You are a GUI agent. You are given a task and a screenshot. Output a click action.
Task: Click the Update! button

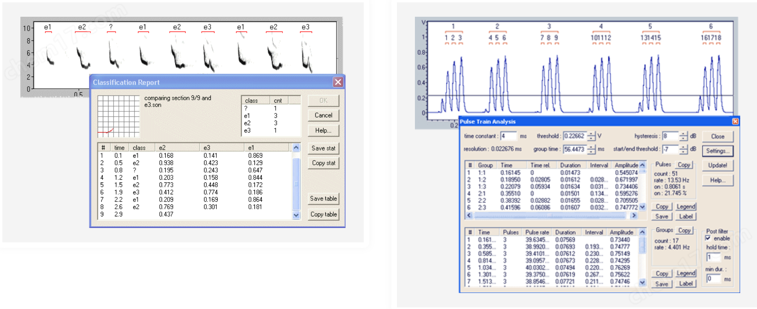coord(717,165)
